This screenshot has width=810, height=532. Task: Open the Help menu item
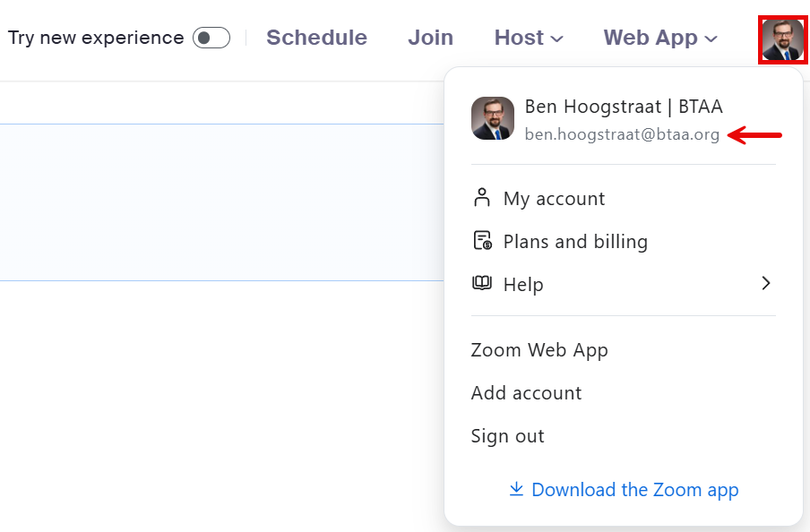point(623,284)
